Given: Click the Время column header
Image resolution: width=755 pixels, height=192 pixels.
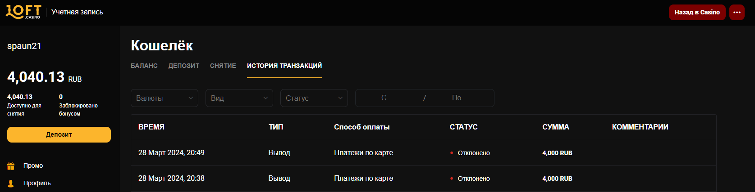Looking at the screenshot, I should pyautogui.click(x=151, y=127).
